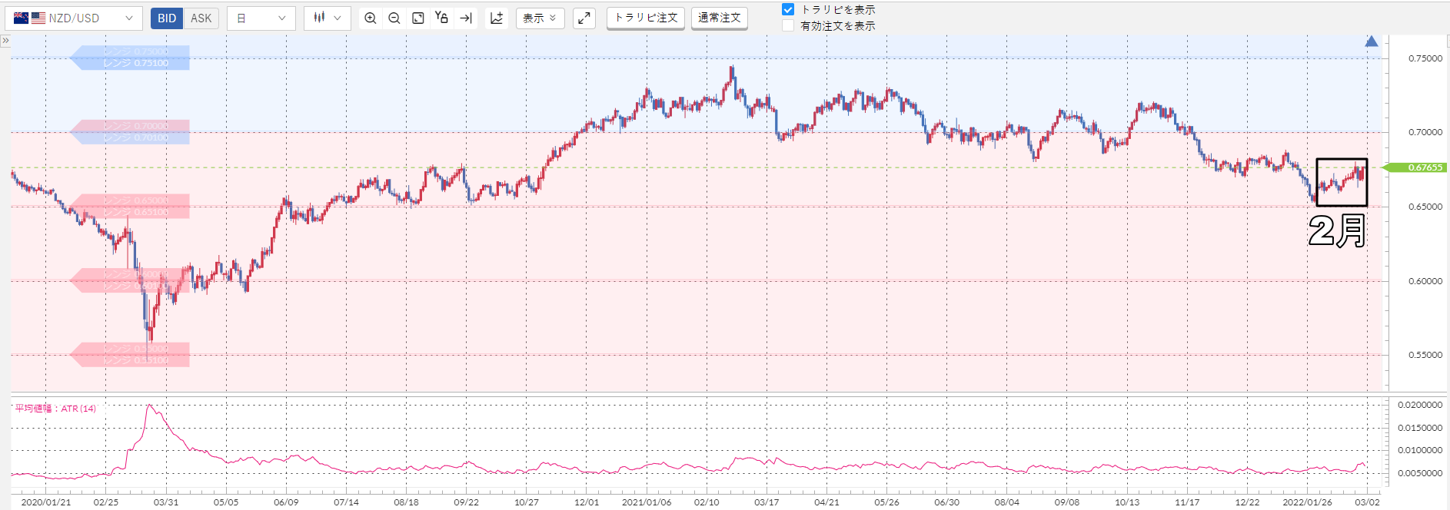This screenshot has height=510, width=1450.
Task: Jump to the latest candle
Action: [x=466, y=18]
